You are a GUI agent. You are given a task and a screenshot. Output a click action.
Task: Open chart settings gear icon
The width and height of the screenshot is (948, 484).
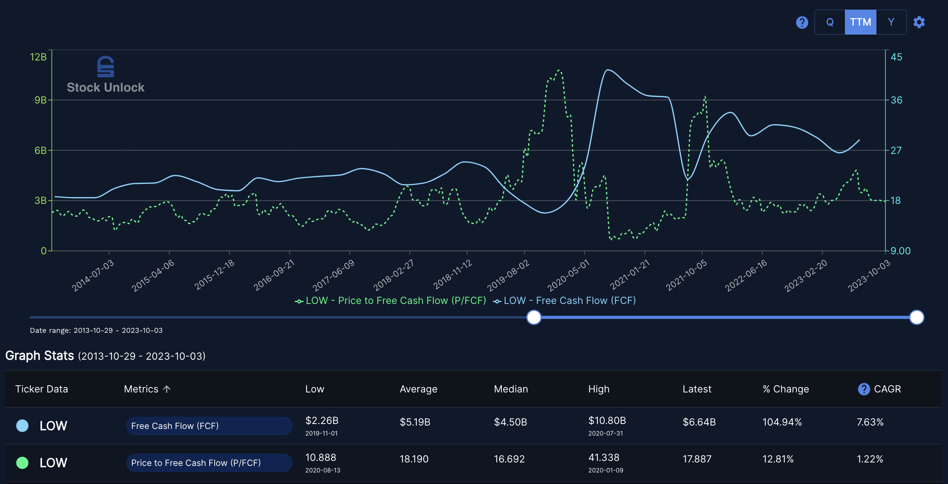(919, 22)
